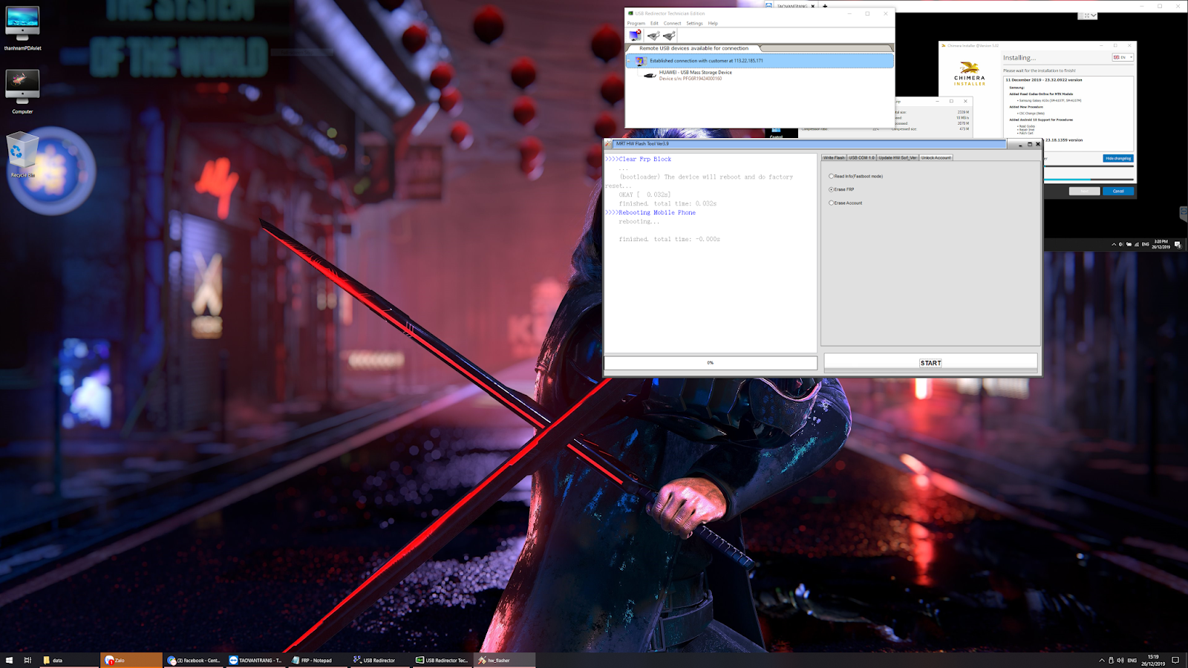The width and height of the screenshot is (1188, 668).
Task: Click the volume icon in system tray
Action: (x=1120, y=660)
